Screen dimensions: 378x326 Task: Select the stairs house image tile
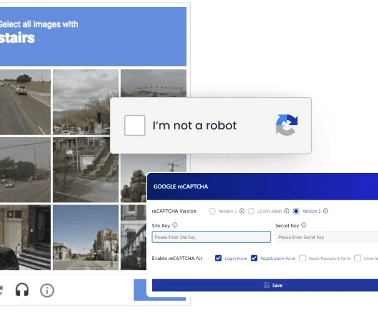click(x=85, y=170)
